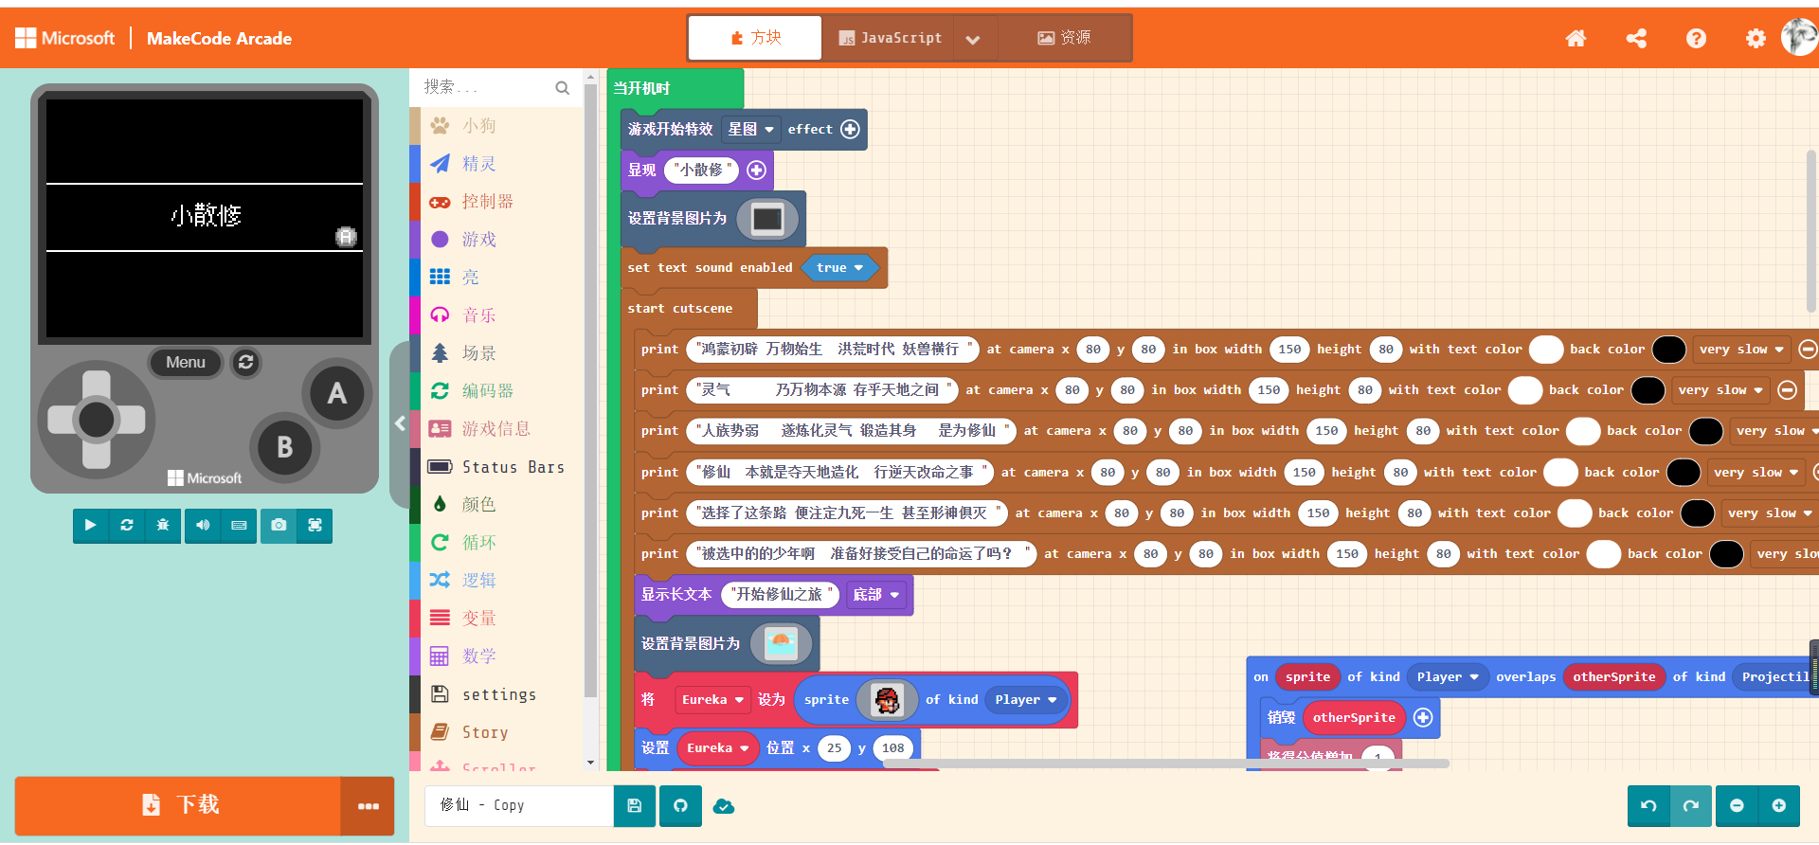The width and height of the screenshot is (1819, 845).
Task: Open the 变量 toolbox category
Action: click(496, 618)
